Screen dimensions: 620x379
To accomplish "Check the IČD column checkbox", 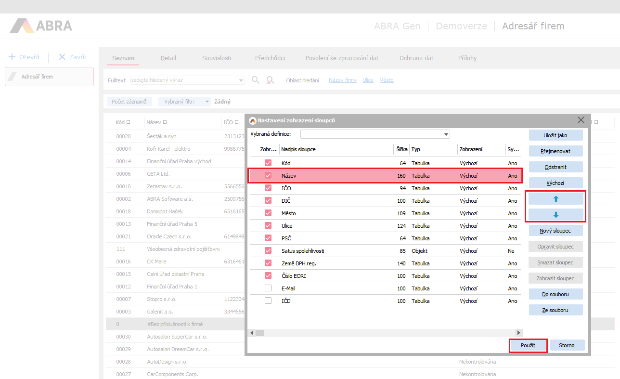I will click(x=268, y=301).
